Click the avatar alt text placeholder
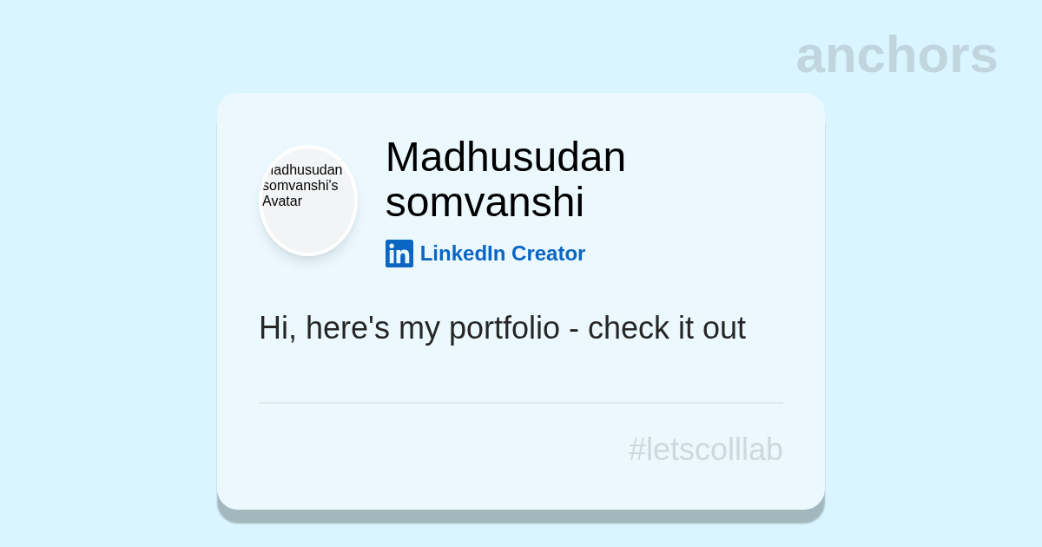The image size is (1042, 547). (x=303, y=185)
